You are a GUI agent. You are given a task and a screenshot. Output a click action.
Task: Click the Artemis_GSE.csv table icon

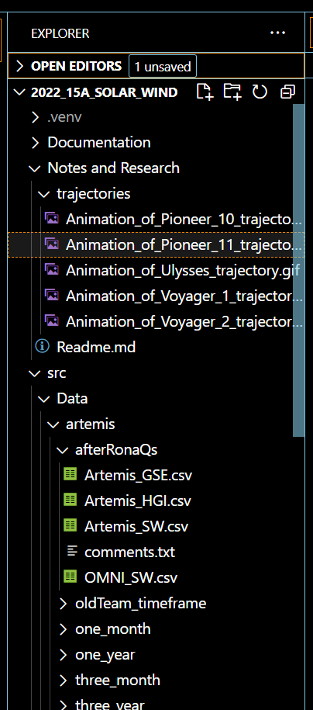tap(70, 475)
